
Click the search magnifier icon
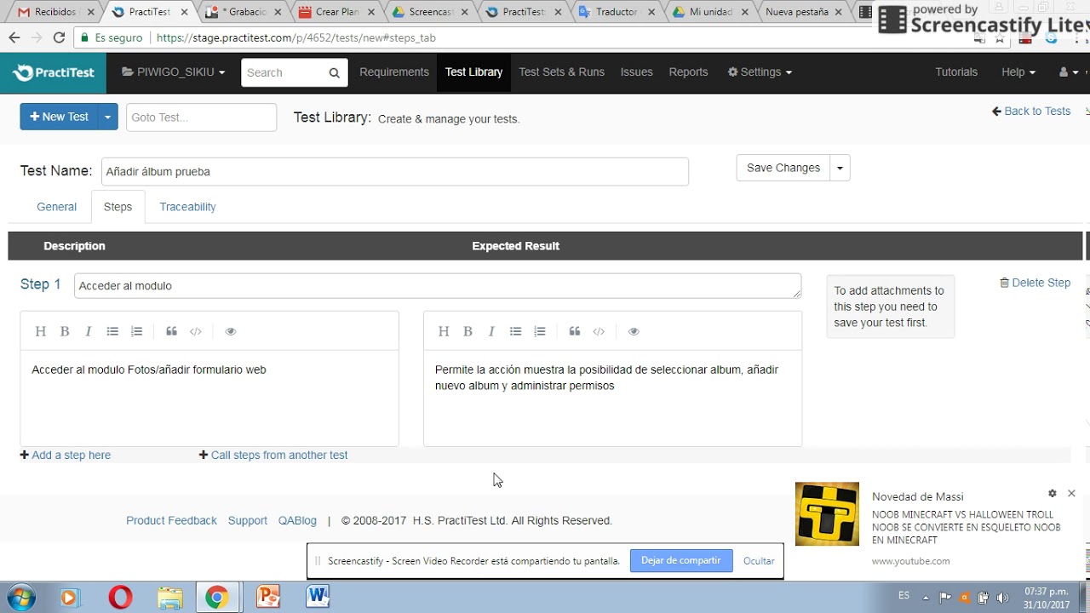point(335,72)
